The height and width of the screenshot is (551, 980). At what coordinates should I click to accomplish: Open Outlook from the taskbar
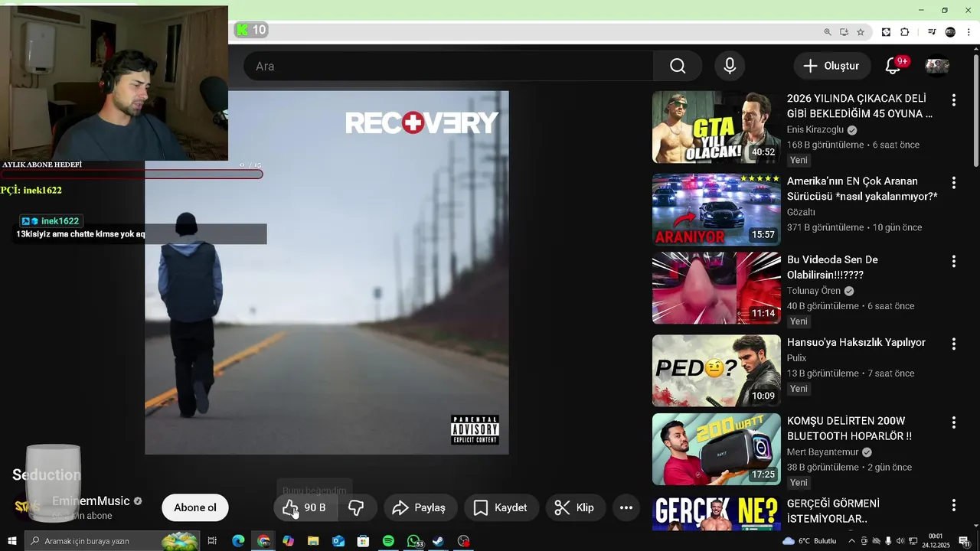tap(338, 541)
